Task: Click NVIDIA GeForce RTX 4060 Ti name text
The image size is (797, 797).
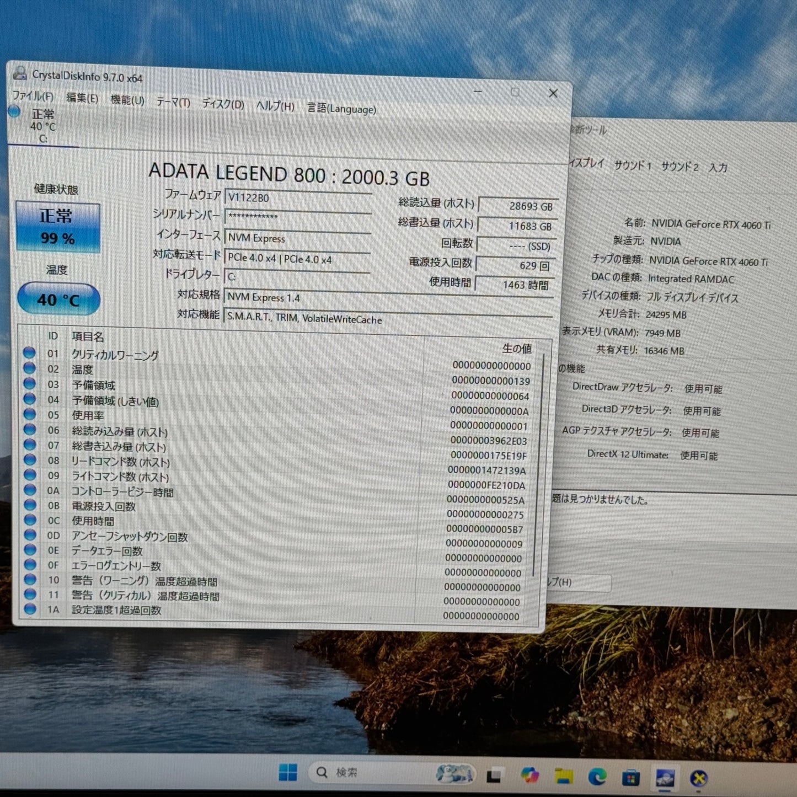Action: coord(711,224)
